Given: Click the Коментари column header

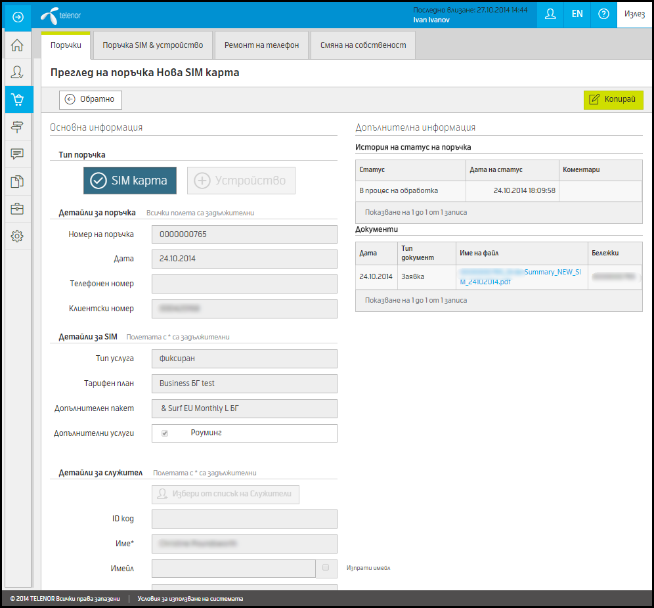Looking at the screenshot, I should [x=601, y=170].
